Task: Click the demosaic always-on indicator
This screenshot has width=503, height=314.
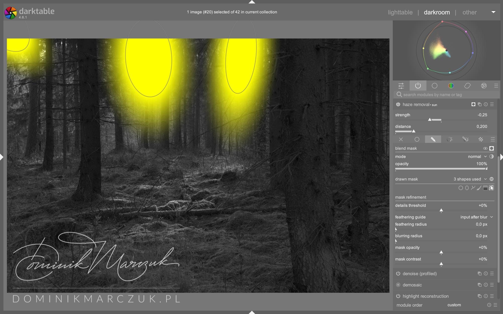Action: click(398, 285)
